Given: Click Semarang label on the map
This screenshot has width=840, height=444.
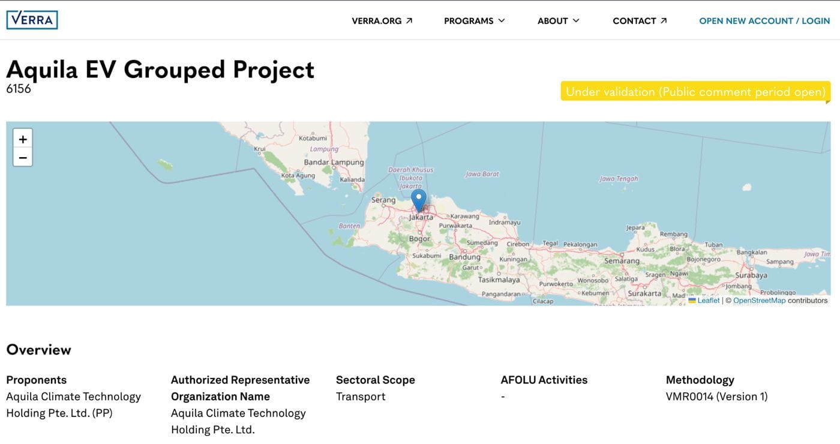Looking at the screenshot, I should click(622, 261).
